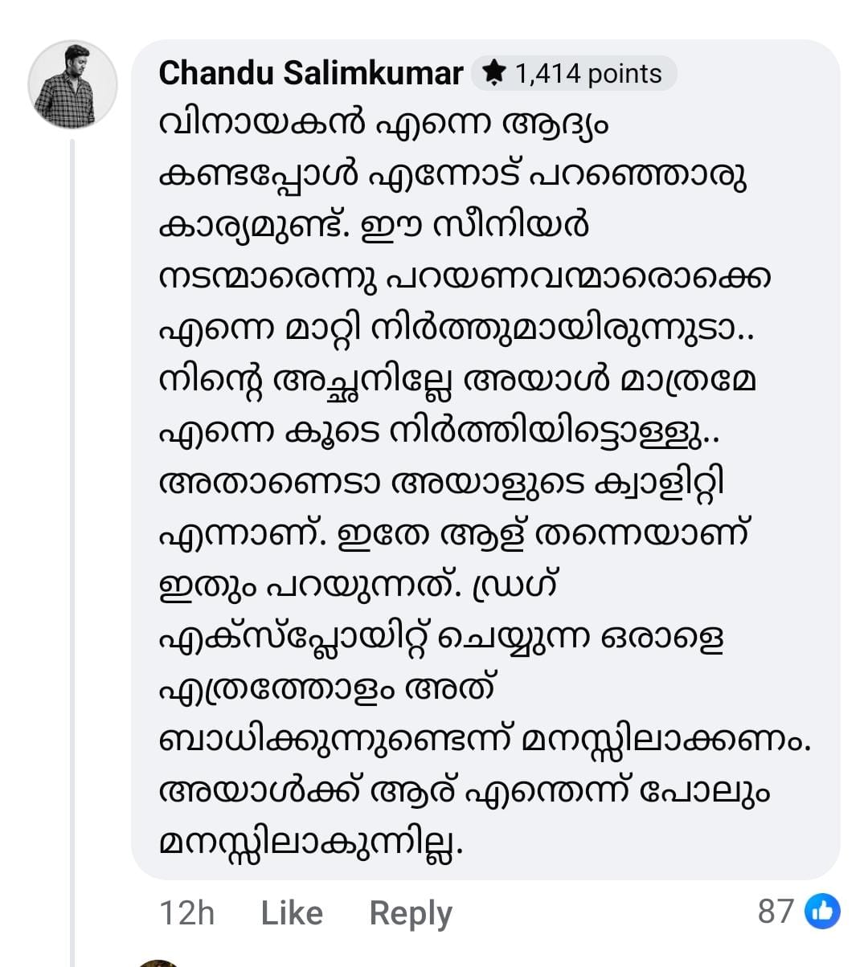The width and height of the screenshot is (868, 967).
Task: Click the word വിനായകൻ in the comment
Action: [x=262, y=124]
